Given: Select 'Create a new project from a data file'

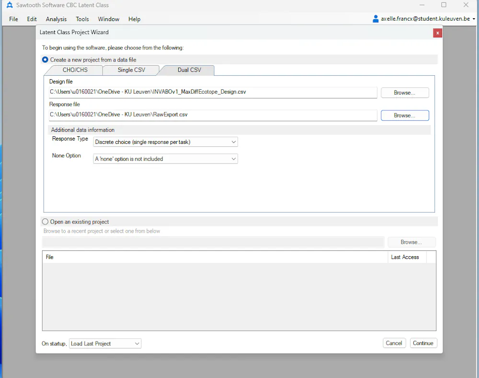Looking at the screenshot, I should [x=45, y=59].
